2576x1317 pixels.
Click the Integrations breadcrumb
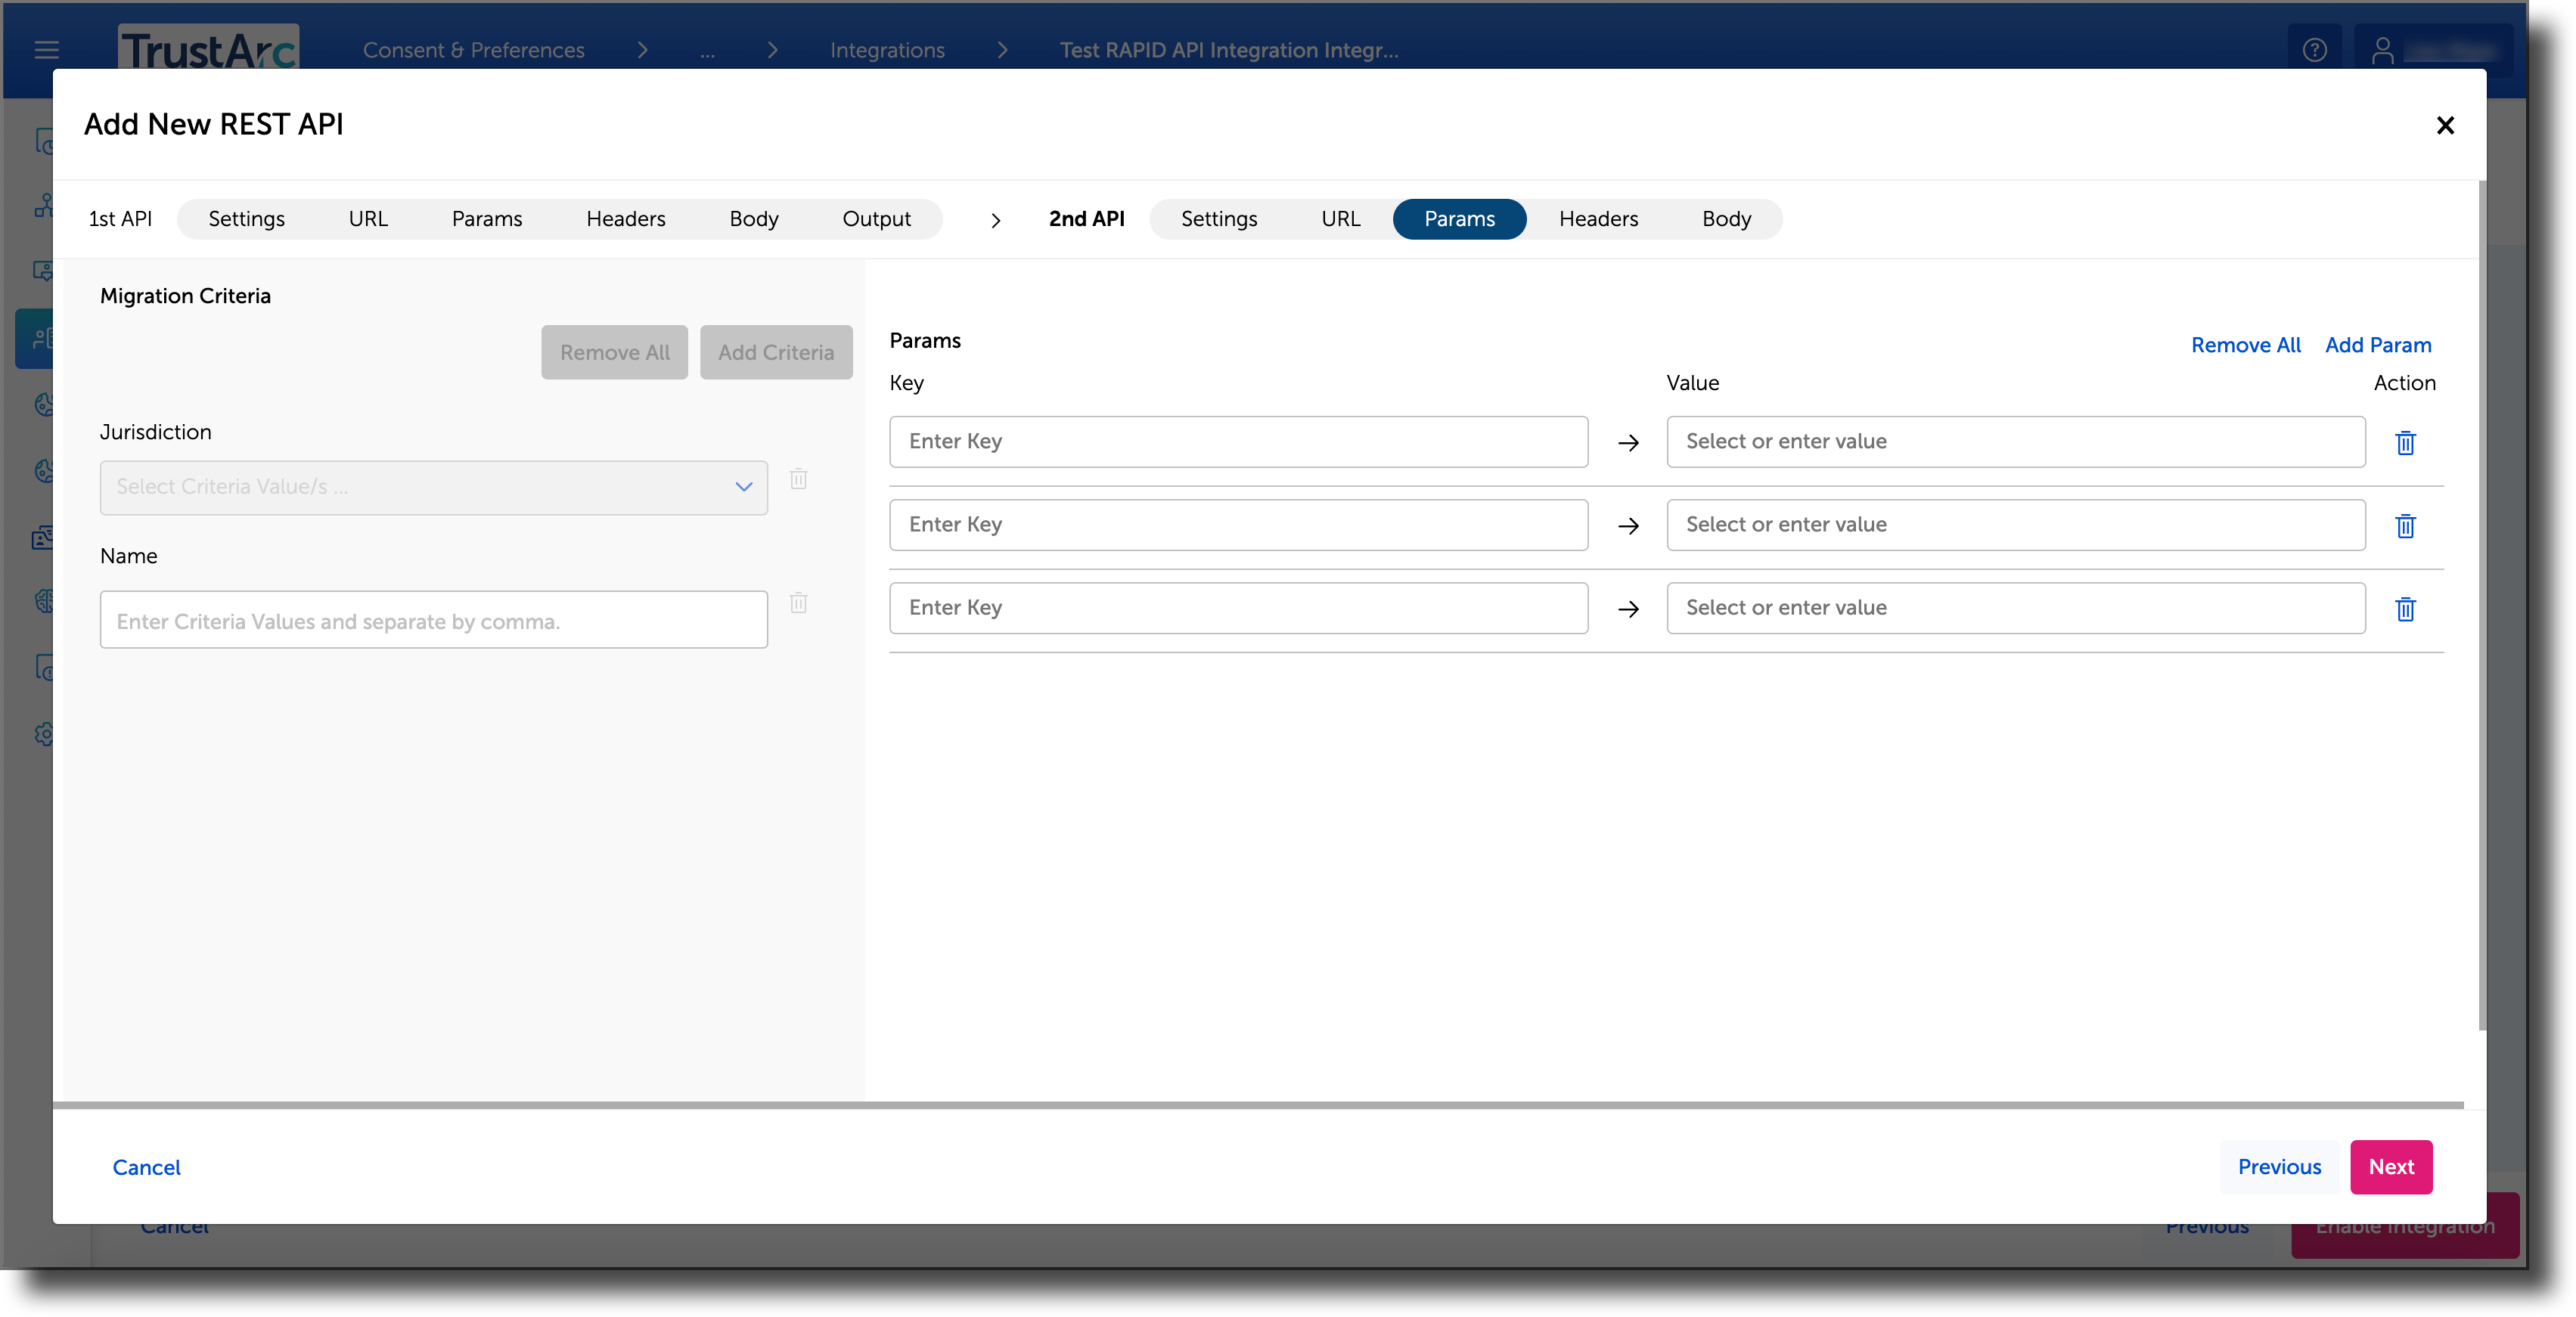887,50
